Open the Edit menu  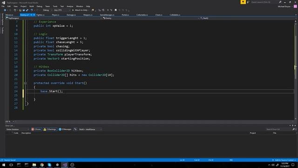click(x=9, y=6)
